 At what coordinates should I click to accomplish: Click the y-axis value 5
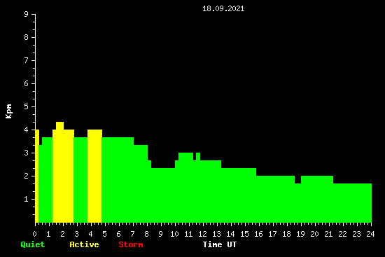point(27,106)
